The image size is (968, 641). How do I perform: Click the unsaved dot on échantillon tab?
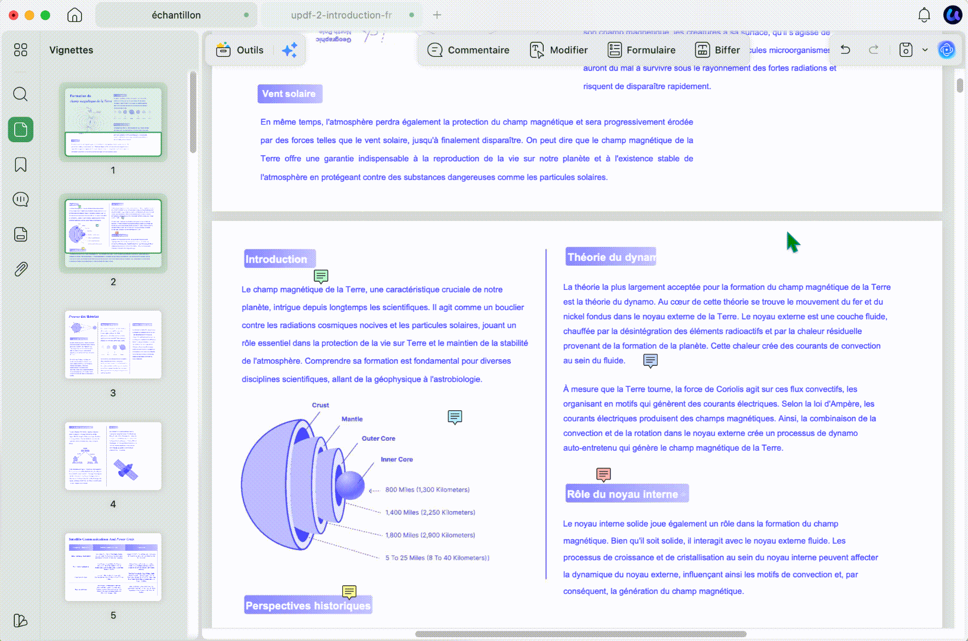pos(246,15)
